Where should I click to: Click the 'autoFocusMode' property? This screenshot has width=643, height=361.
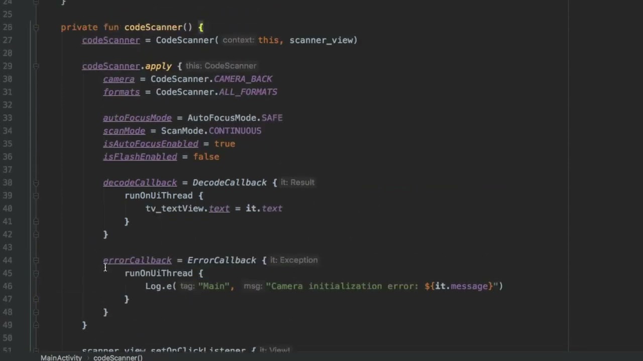tap(137, 118)
